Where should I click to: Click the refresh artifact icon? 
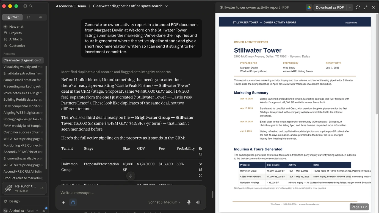358,7
